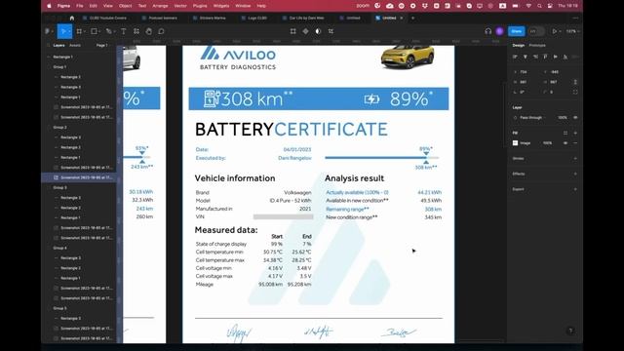Open the Edit menu
This screenshot has width=624, height=351.
(94, 6)
